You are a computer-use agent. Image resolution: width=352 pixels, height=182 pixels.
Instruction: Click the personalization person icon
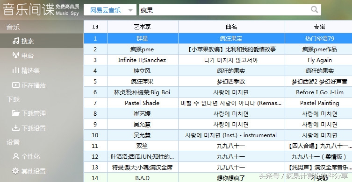tap(16, 156)
